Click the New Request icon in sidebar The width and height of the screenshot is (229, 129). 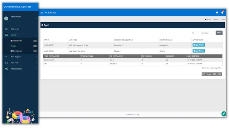point(6,57)
